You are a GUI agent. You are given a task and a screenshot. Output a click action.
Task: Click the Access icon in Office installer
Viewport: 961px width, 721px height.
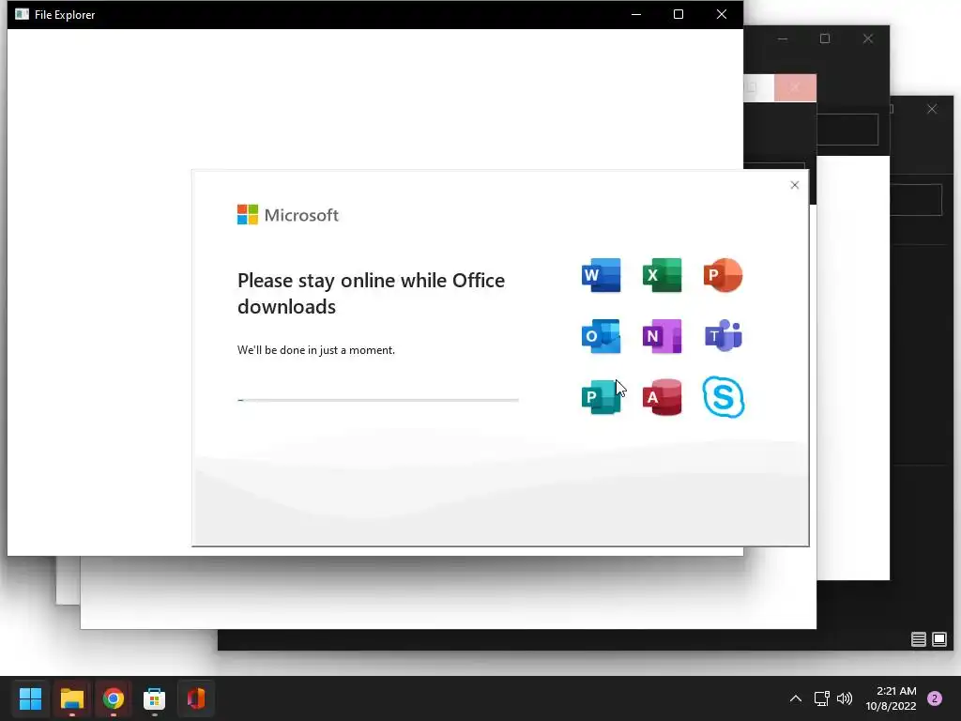pos(662,397)
